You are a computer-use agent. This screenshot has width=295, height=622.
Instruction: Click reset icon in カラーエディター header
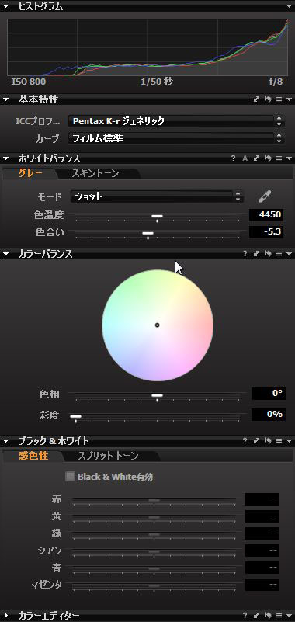pyautogui.click(x=268, y=615)
